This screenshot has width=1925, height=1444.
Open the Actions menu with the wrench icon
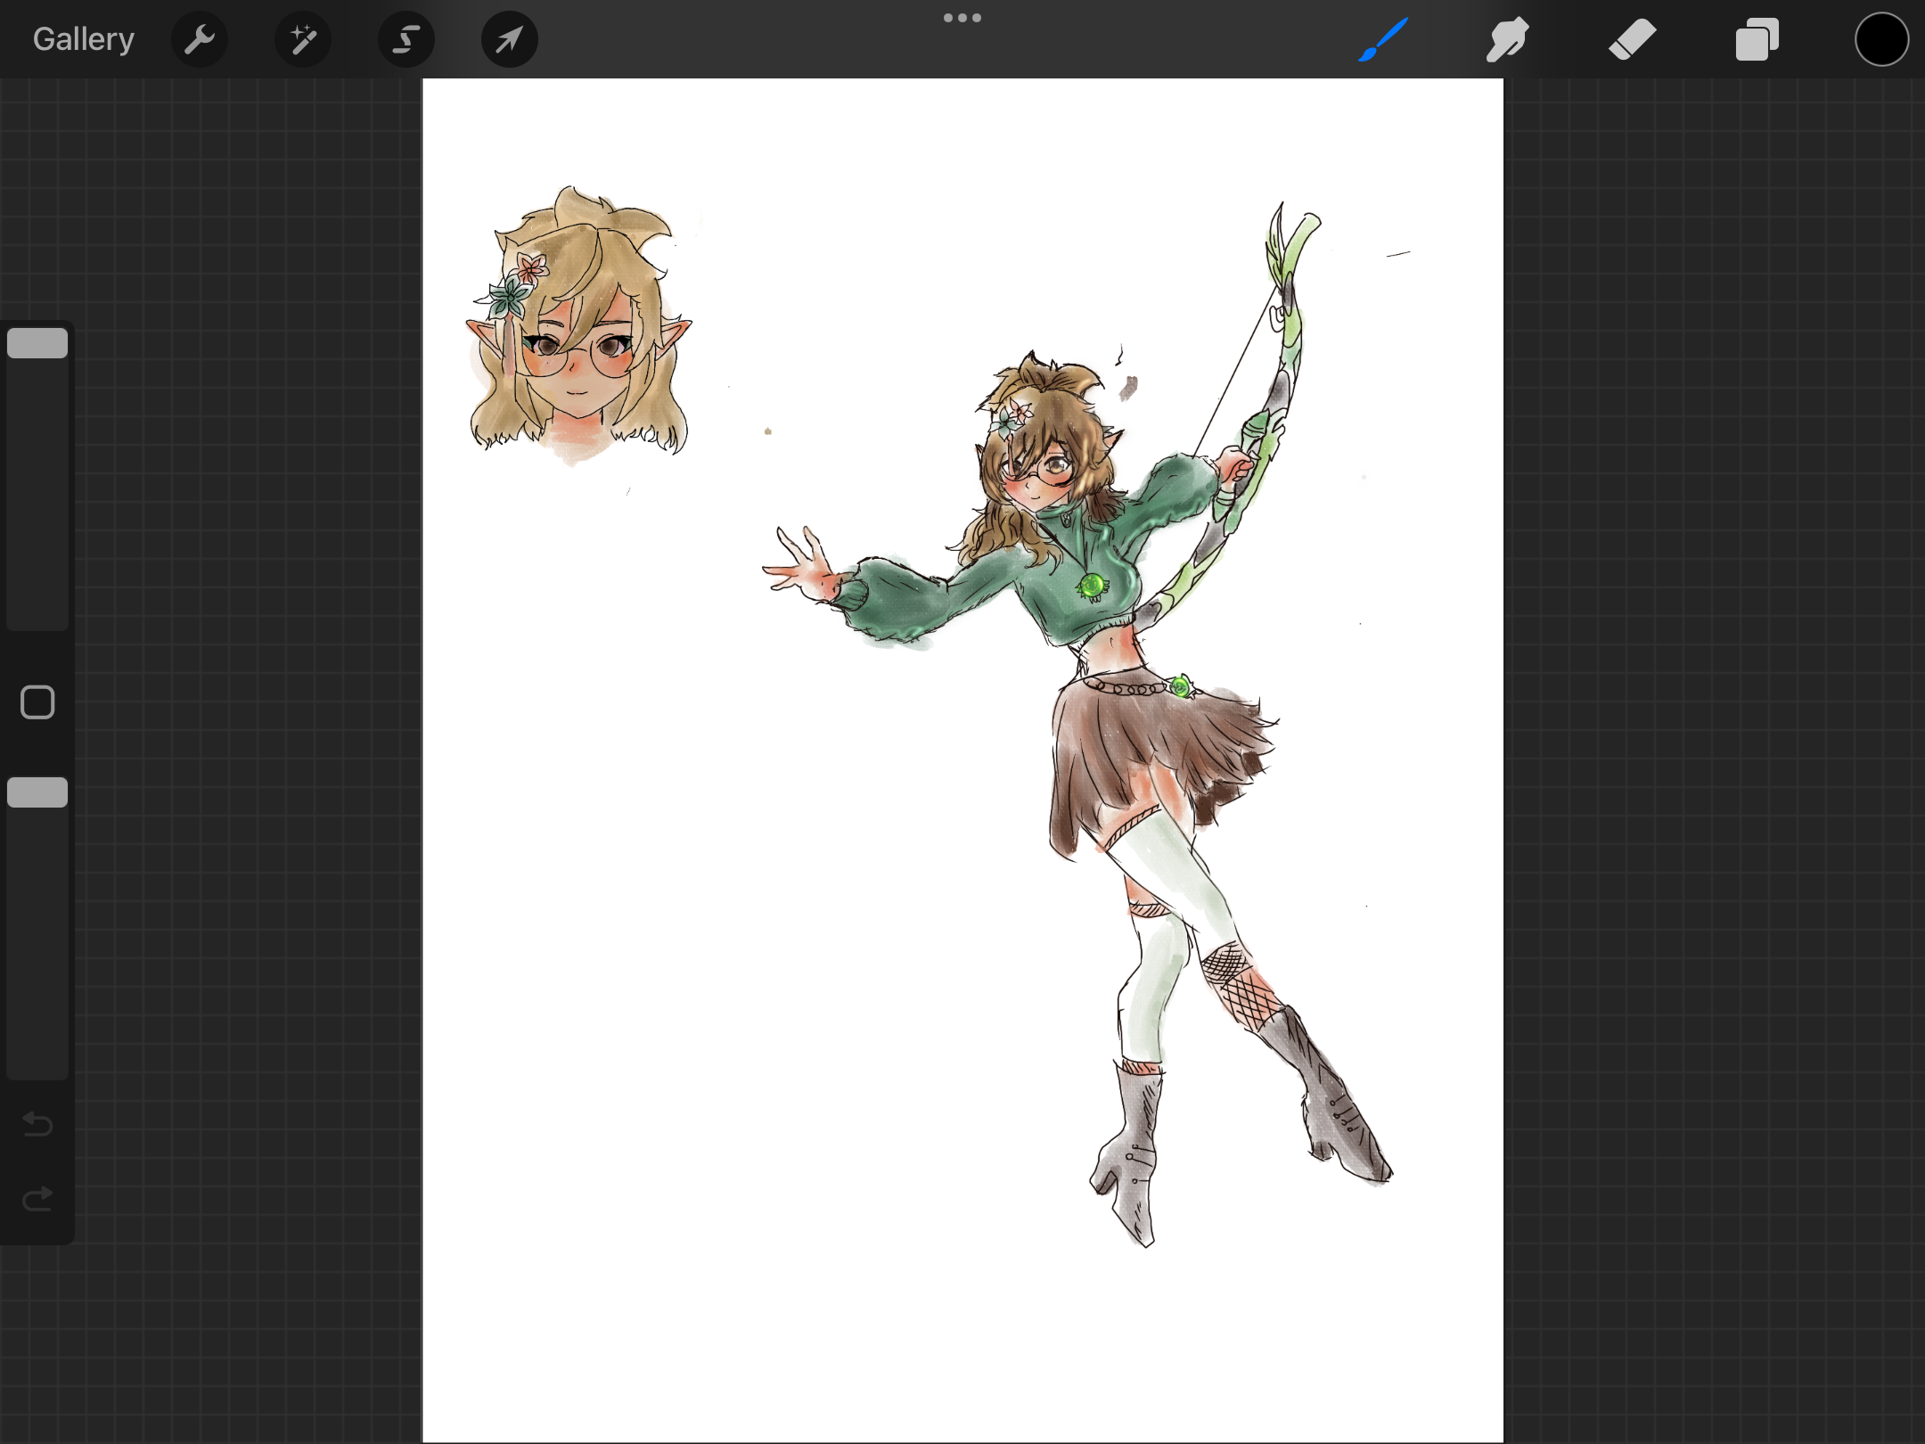pos(200,38)
